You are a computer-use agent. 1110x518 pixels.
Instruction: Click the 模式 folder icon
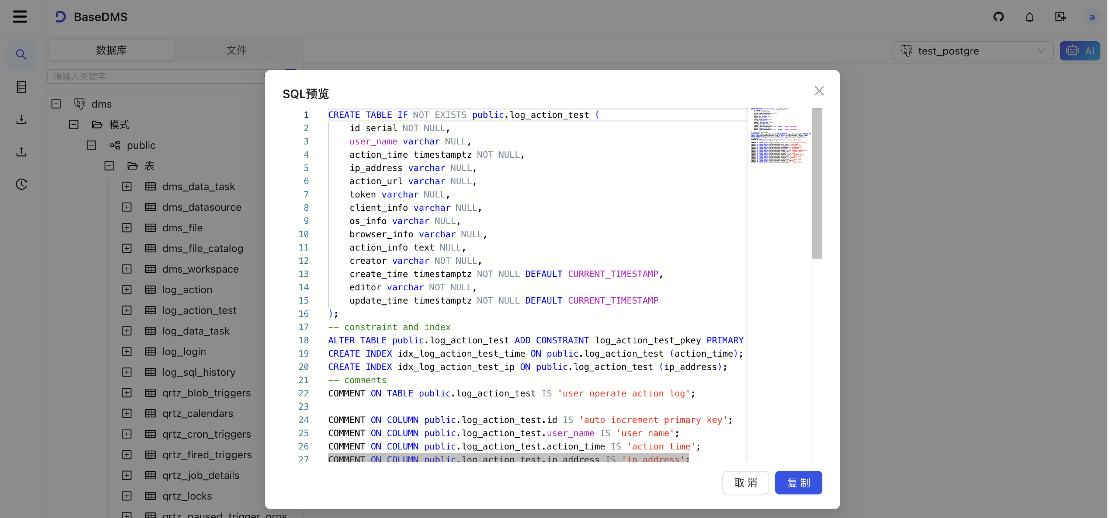click(x=97, y=125)
